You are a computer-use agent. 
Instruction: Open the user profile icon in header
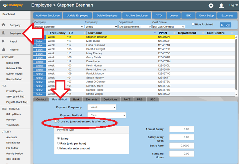pyautogui.click(x=221, y=6)
